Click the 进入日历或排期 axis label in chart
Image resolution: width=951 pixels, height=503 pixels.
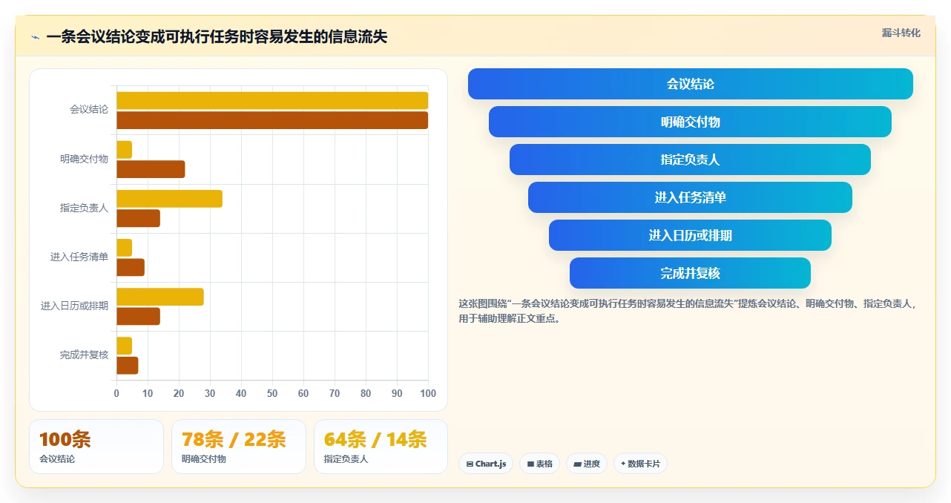click(74, 306)
